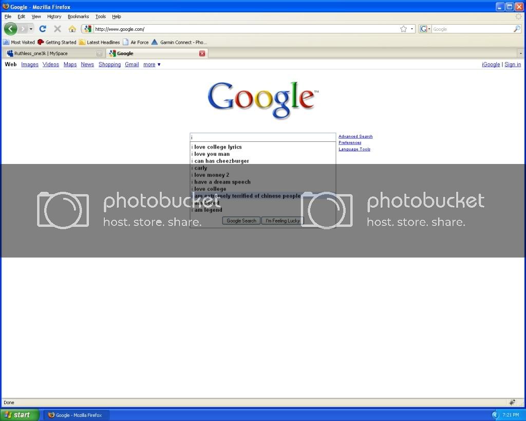Viewport: 526px width, 421px height.
Task: Click the Google search text box
Action: [x=262, y=137]
